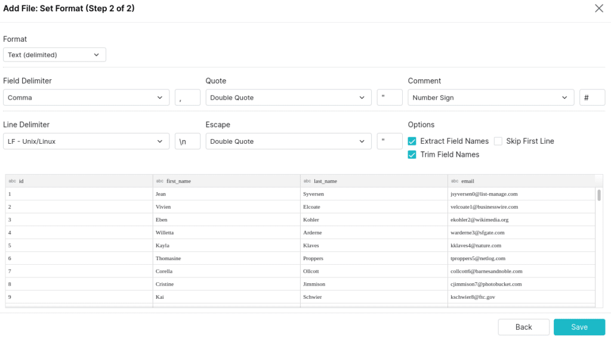Click the preview table vertical scrollbar
The image size is (611, 340).
[x=599, y=194]
